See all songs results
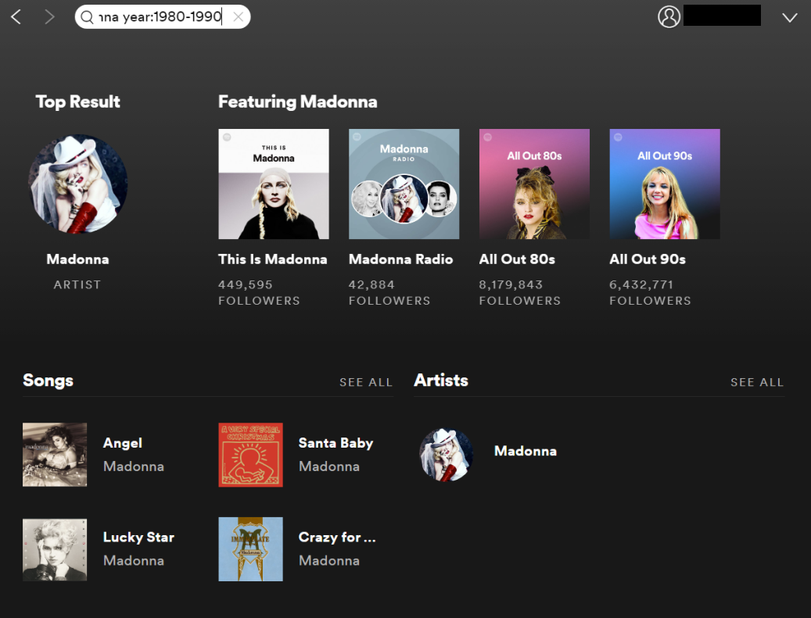 pos(366,382)
